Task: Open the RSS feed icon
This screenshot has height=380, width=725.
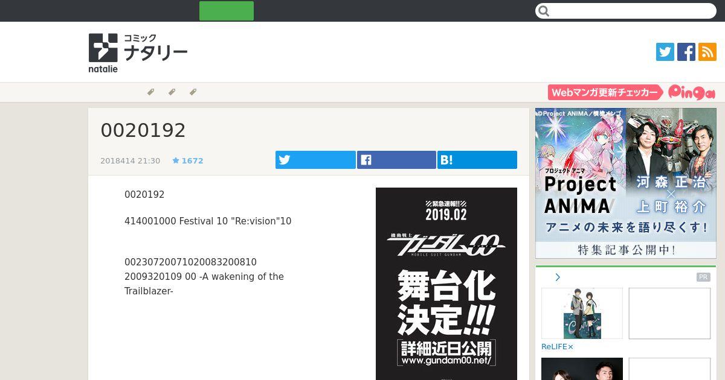Action: [707, 52]
